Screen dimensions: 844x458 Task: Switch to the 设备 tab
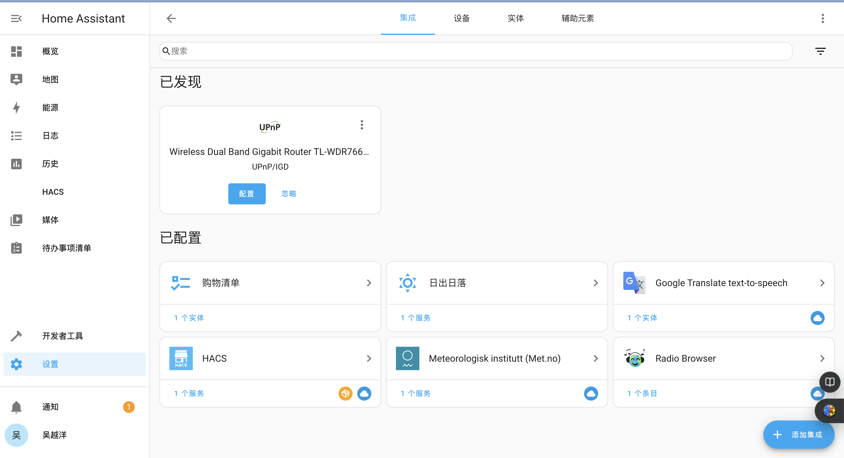(x=462, y=18)
